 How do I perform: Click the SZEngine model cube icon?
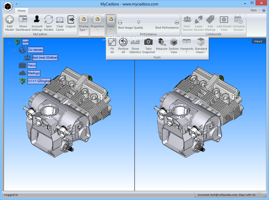point(22,81)
